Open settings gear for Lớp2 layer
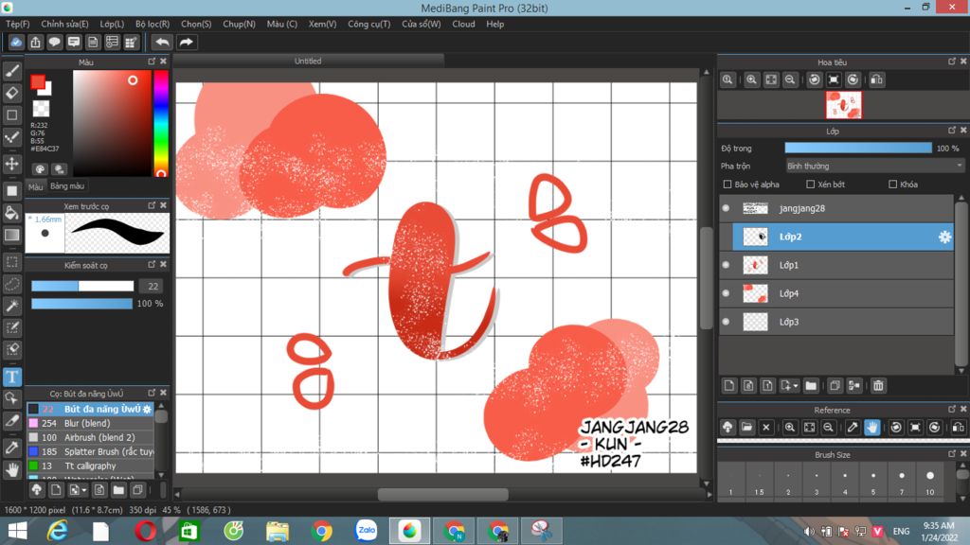Screen dimensions: 970x545 pos(944,237)
